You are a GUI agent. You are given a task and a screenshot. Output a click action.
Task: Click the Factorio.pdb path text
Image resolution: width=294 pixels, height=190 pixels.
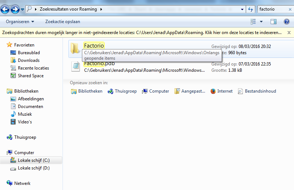144,70
